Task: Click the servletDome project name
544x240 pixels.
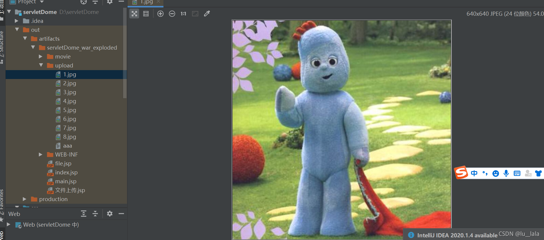Action: pos(40,12)
